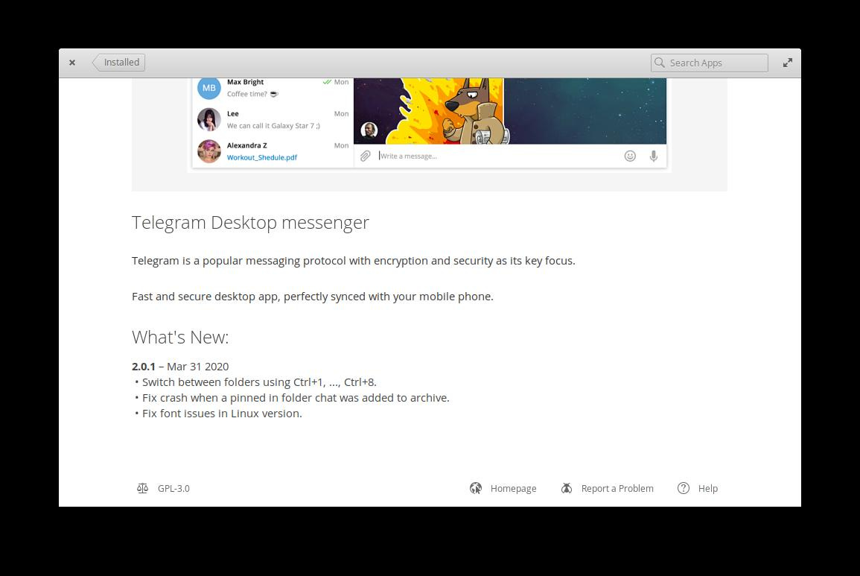Click the question mark Help icon
Screen dimensions: 860x576
[x=684, y=488]
